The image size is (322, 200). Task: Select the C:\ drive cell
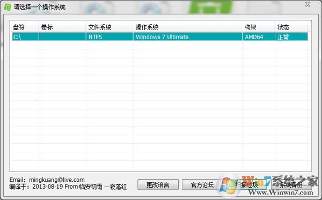click(25, 36)
